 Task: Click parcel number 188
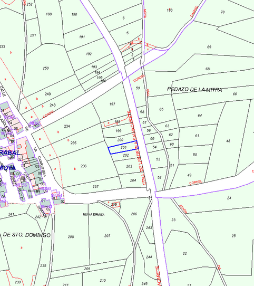pos(49,14)
